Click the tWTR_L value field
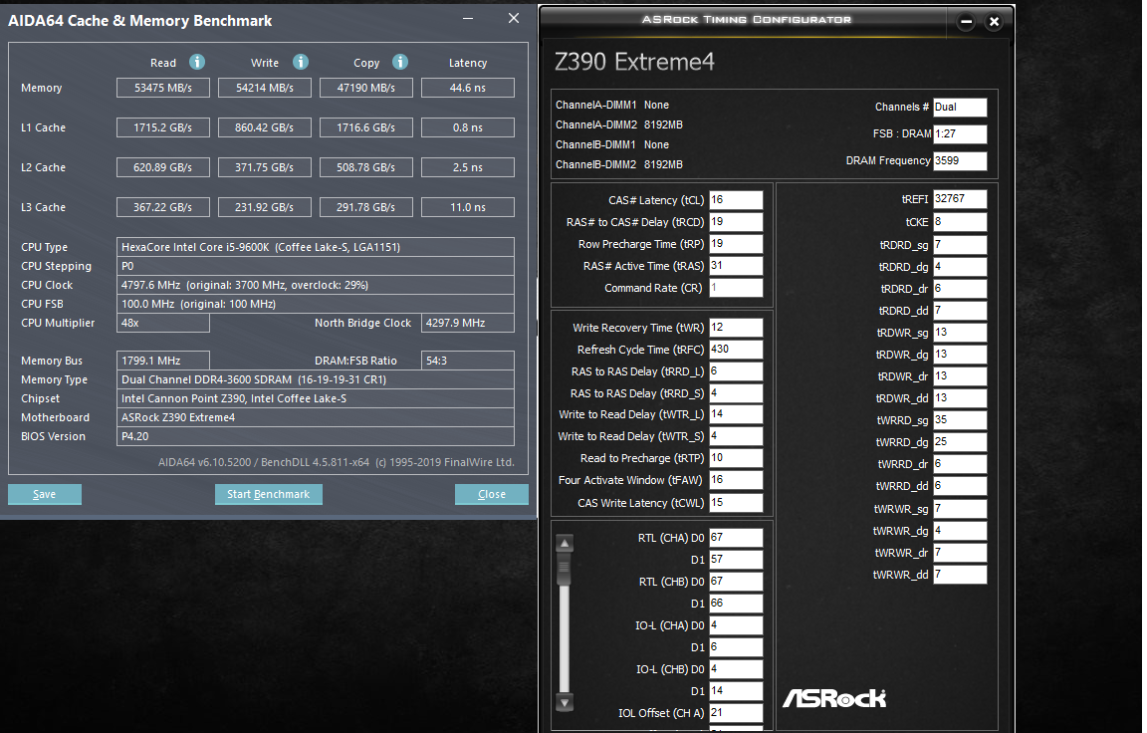Image resolution: width=1147 pixels, height=733 pixels. point(736,414)
